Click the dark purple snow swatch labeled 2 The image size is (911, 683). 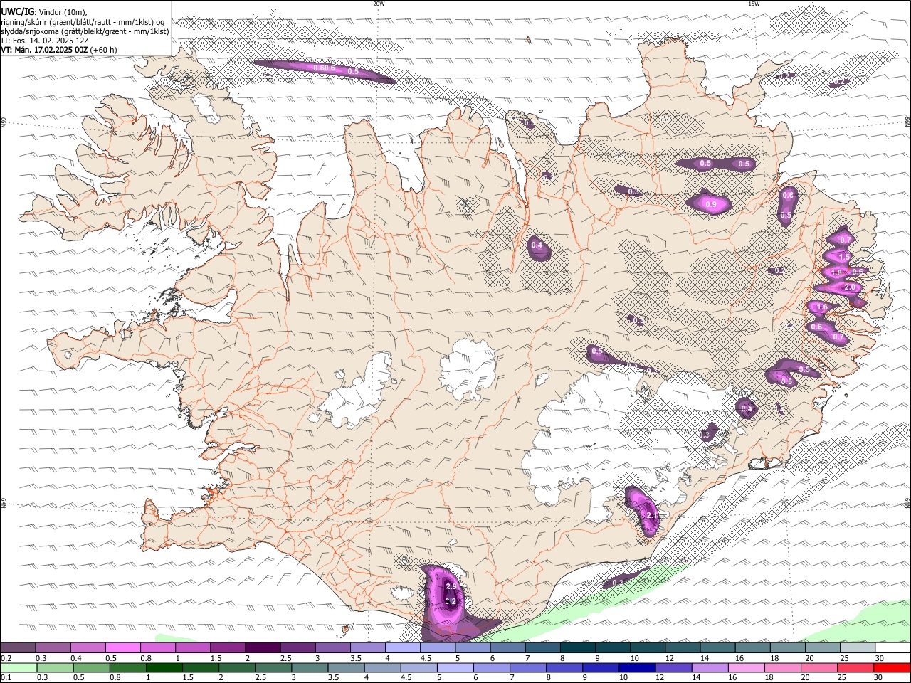(x=263, y=648)
